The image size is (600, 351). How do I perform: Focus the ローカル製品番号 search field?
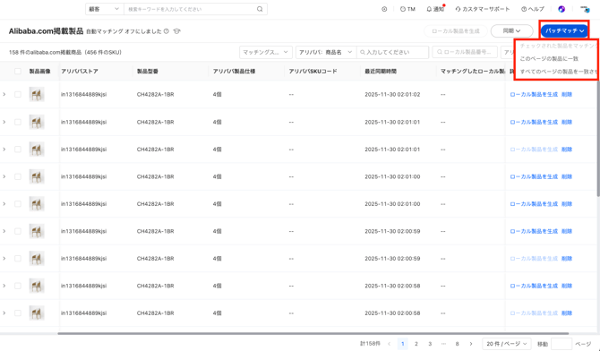coord(466,52)
